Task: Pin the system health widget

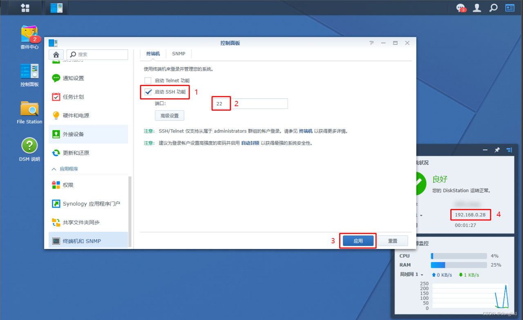Action: (x=497, y=150)
